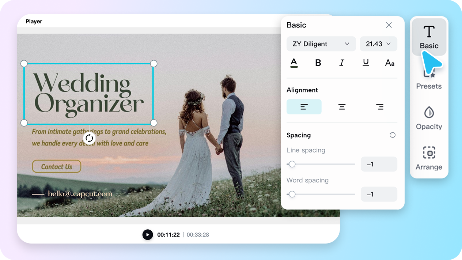Click the text color swatch icon

(294, 63)
